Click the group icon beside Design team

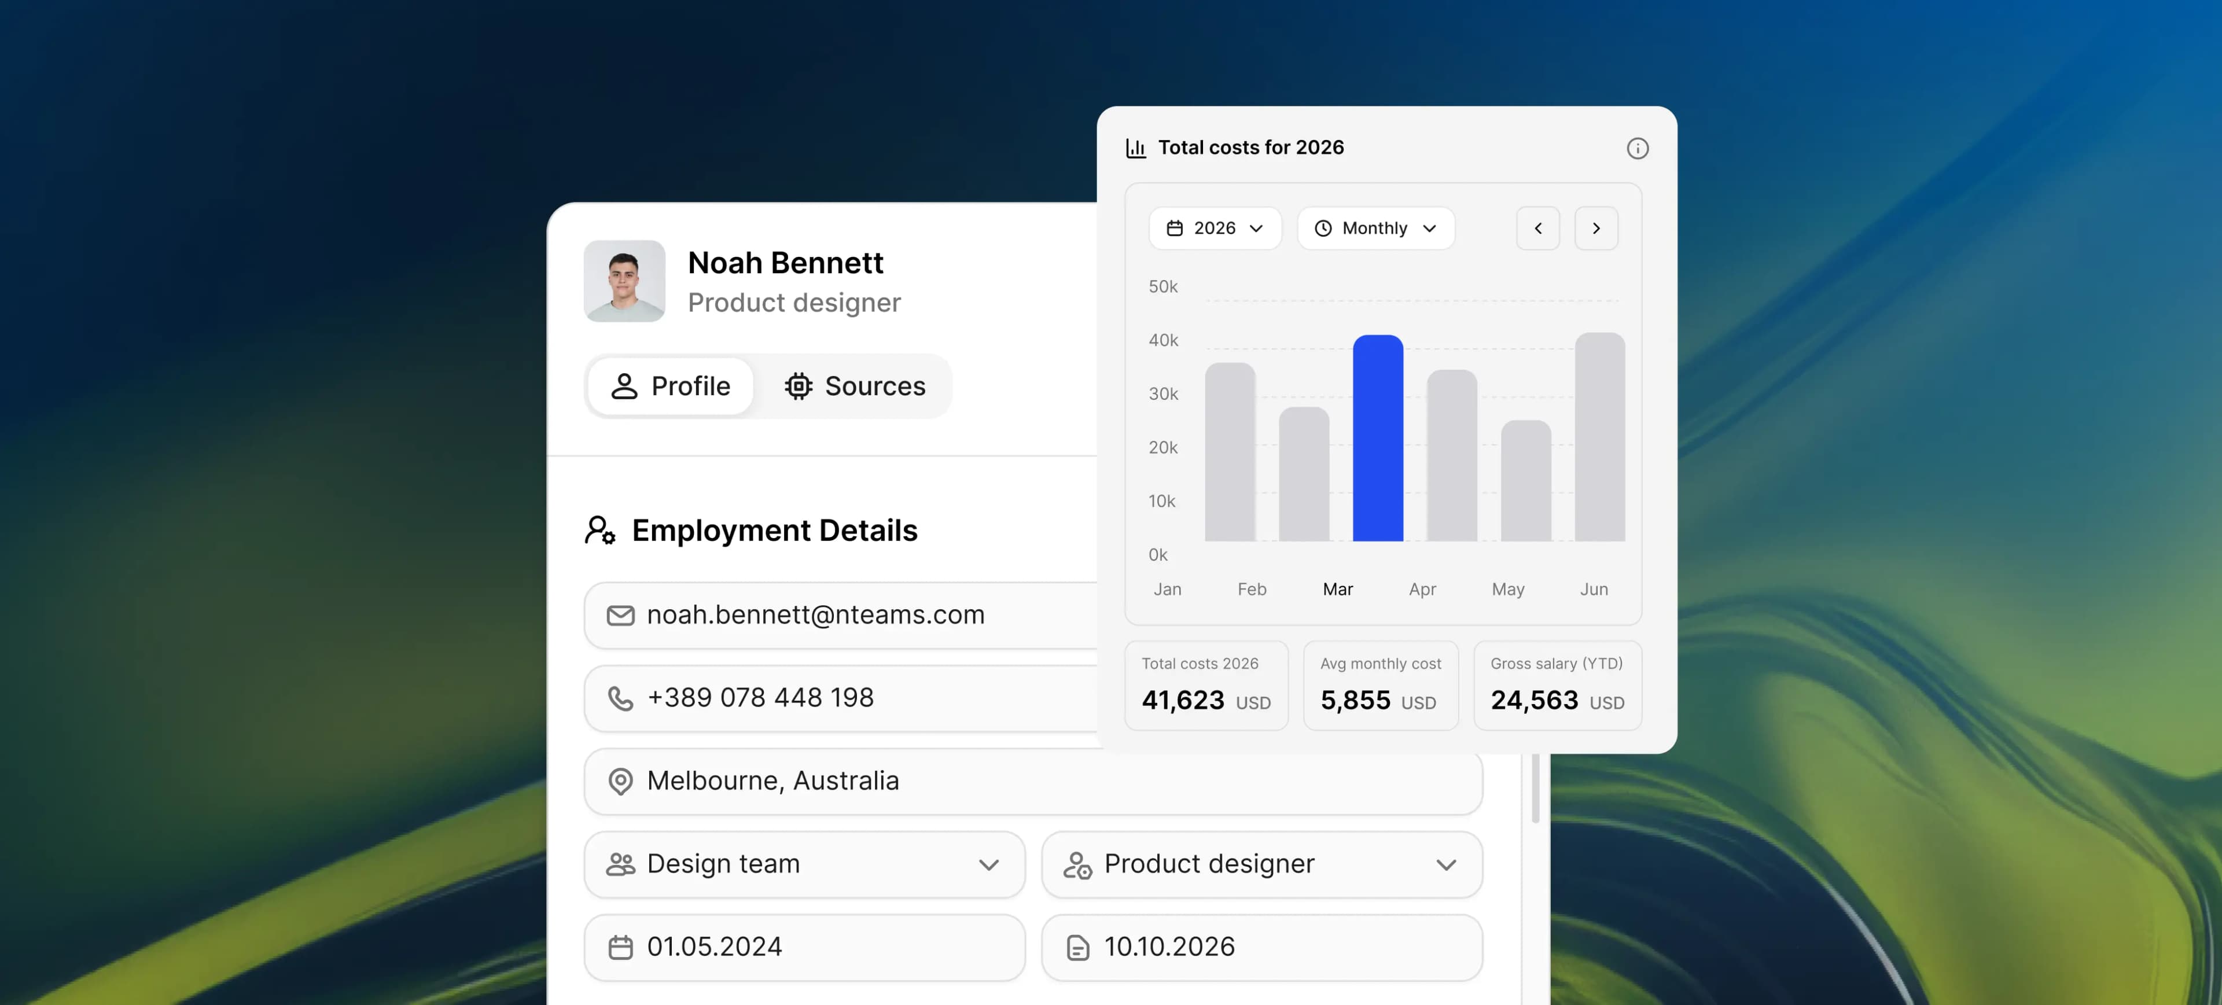tap(621, 864)
